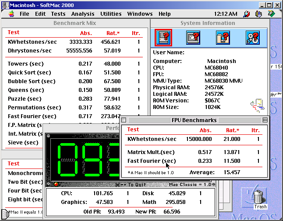The height and width of the screenshot is (221, 283).
Task: Click the red button in the Performance display
Action: tap(56, 184)
